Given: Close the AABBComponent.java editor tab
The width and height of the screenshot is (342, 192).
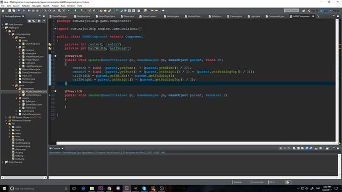Looking at the screenshot, I should (x=313, y=17).
